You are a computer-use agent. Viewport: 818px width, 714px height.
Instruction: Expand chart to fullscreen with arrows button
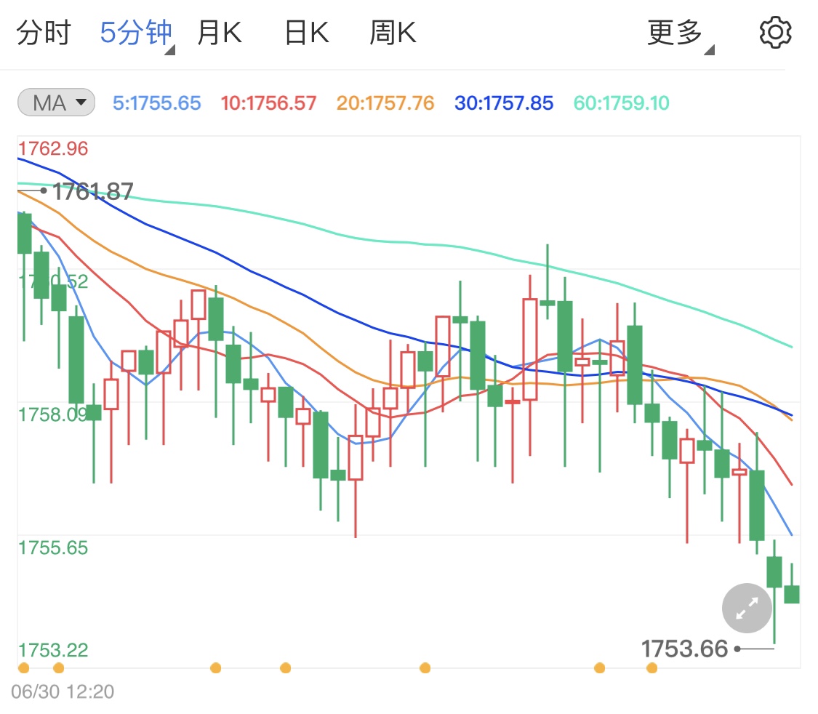point(747,608)
